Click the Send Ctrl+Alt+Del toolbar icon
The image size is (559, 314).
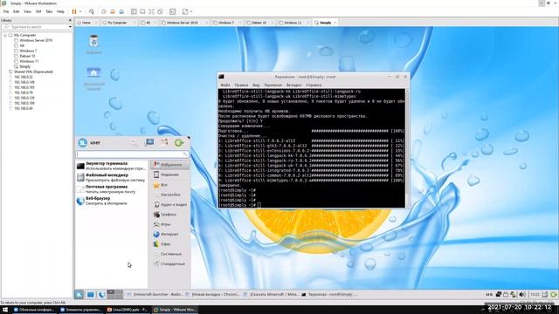pos(92,11)
